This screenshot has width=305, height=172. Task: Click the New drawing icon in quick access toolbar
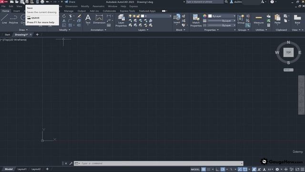point(12,2)
